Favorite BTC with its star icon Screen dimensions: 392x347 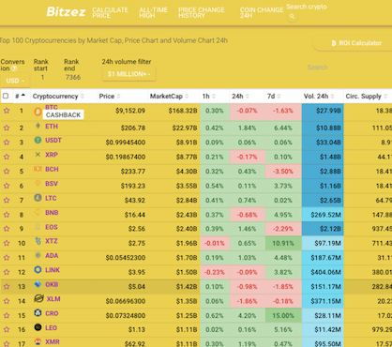[7, 111]
